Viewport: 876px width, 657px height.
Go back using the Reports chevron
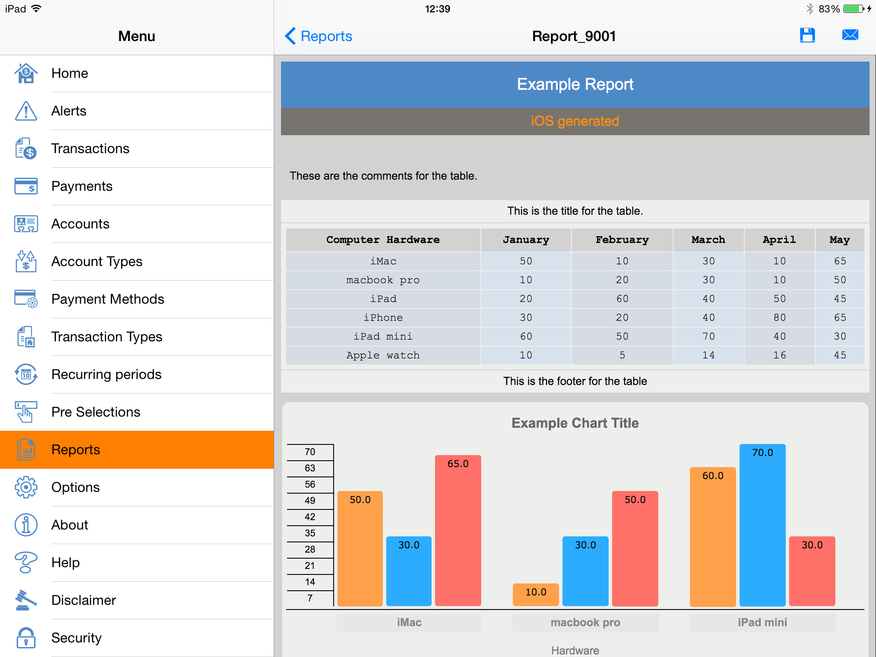click(318, 36)
